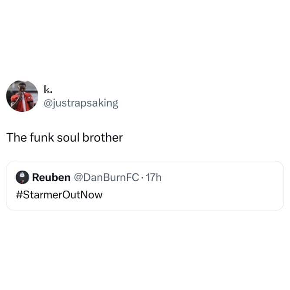Viewport: 290px width, 290px height.
Task: Open the #StarmerOutNow hashtag
Action: [59, 195]
